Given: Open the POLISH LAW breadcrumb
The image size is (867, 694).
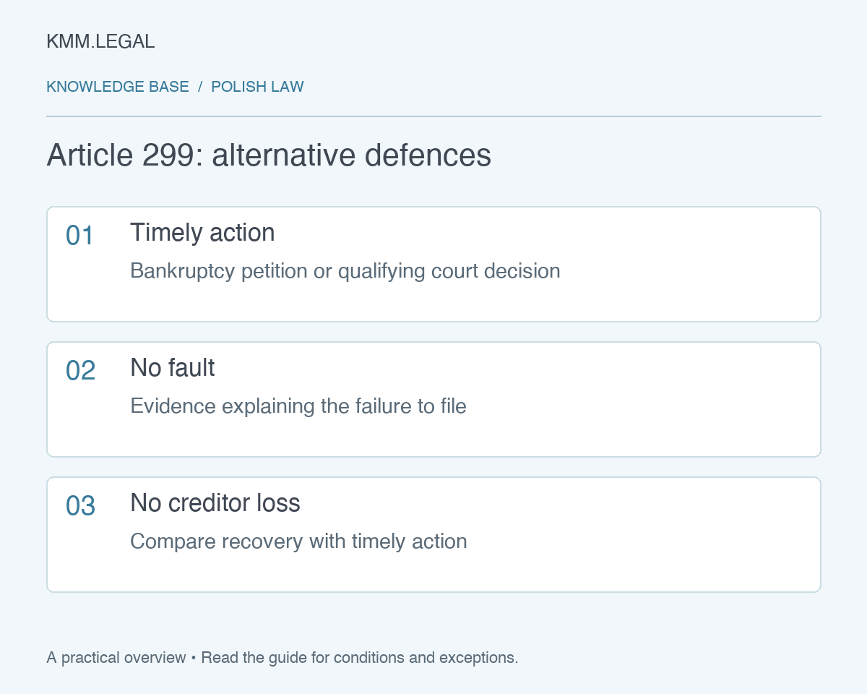Looking at the screenshot, I should [x=257, y=87].
